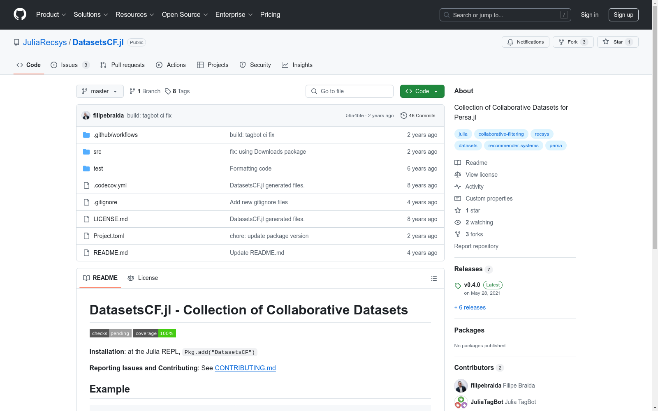Click the forks icon in About sidebar

[x=458, y=234]
